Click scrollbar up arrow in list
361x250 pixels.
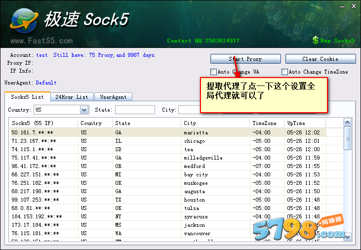click(347, 123)
